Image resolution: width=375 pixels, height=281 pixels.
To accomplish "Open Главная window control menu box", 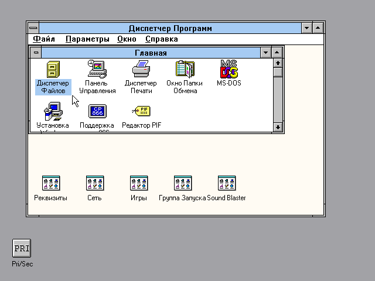I will click(36, 53).
